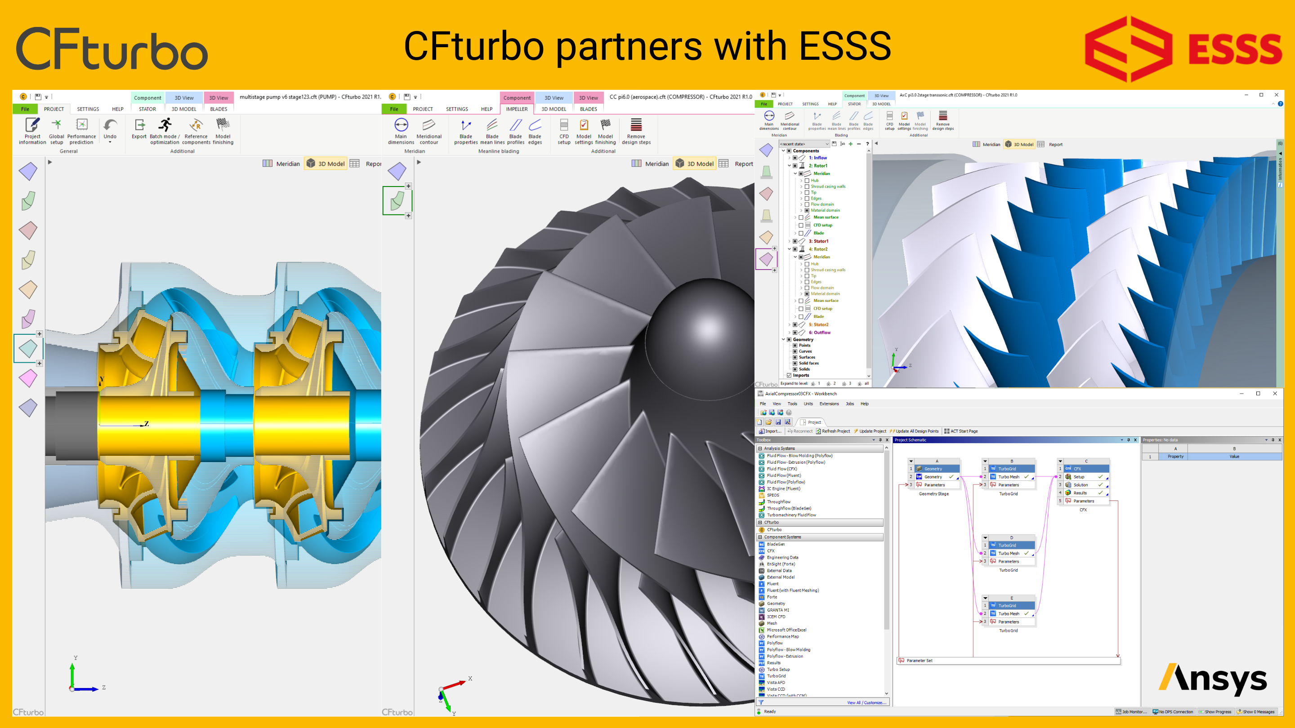This screenshot has height=728, width=1295.
Task: Click question mark help icon above tree
Action: click(x=867, y=144)
